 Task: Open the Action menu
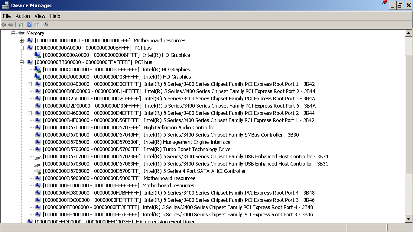pos(23,16)
